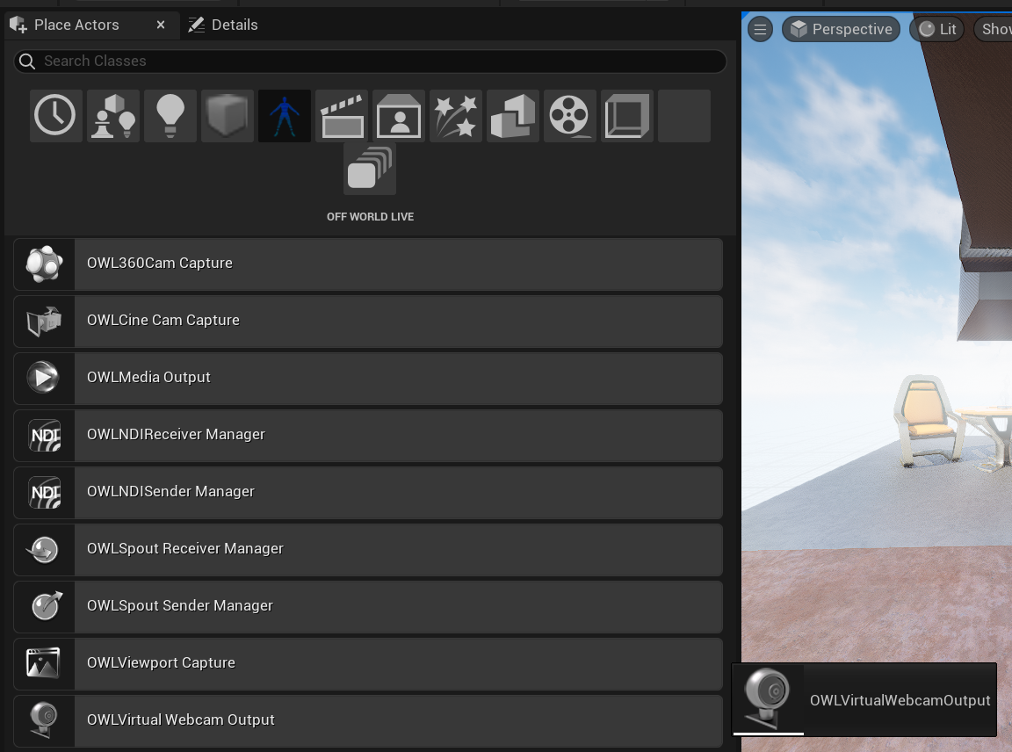Select the OWLNDISender Manager label
Screen dimensions: 1012x752
pos(171,491)
